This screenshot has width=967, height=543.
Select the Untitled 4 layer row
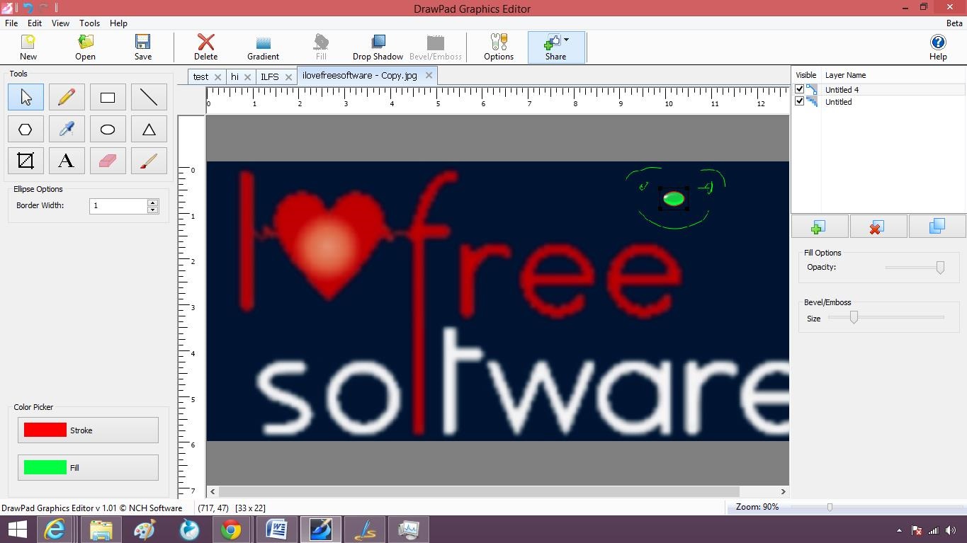pos(878,89)
